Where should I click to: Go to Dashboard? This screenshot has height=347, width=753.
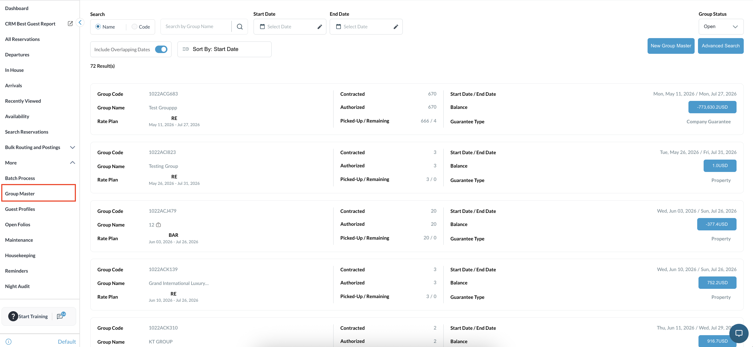click(17, 8)
